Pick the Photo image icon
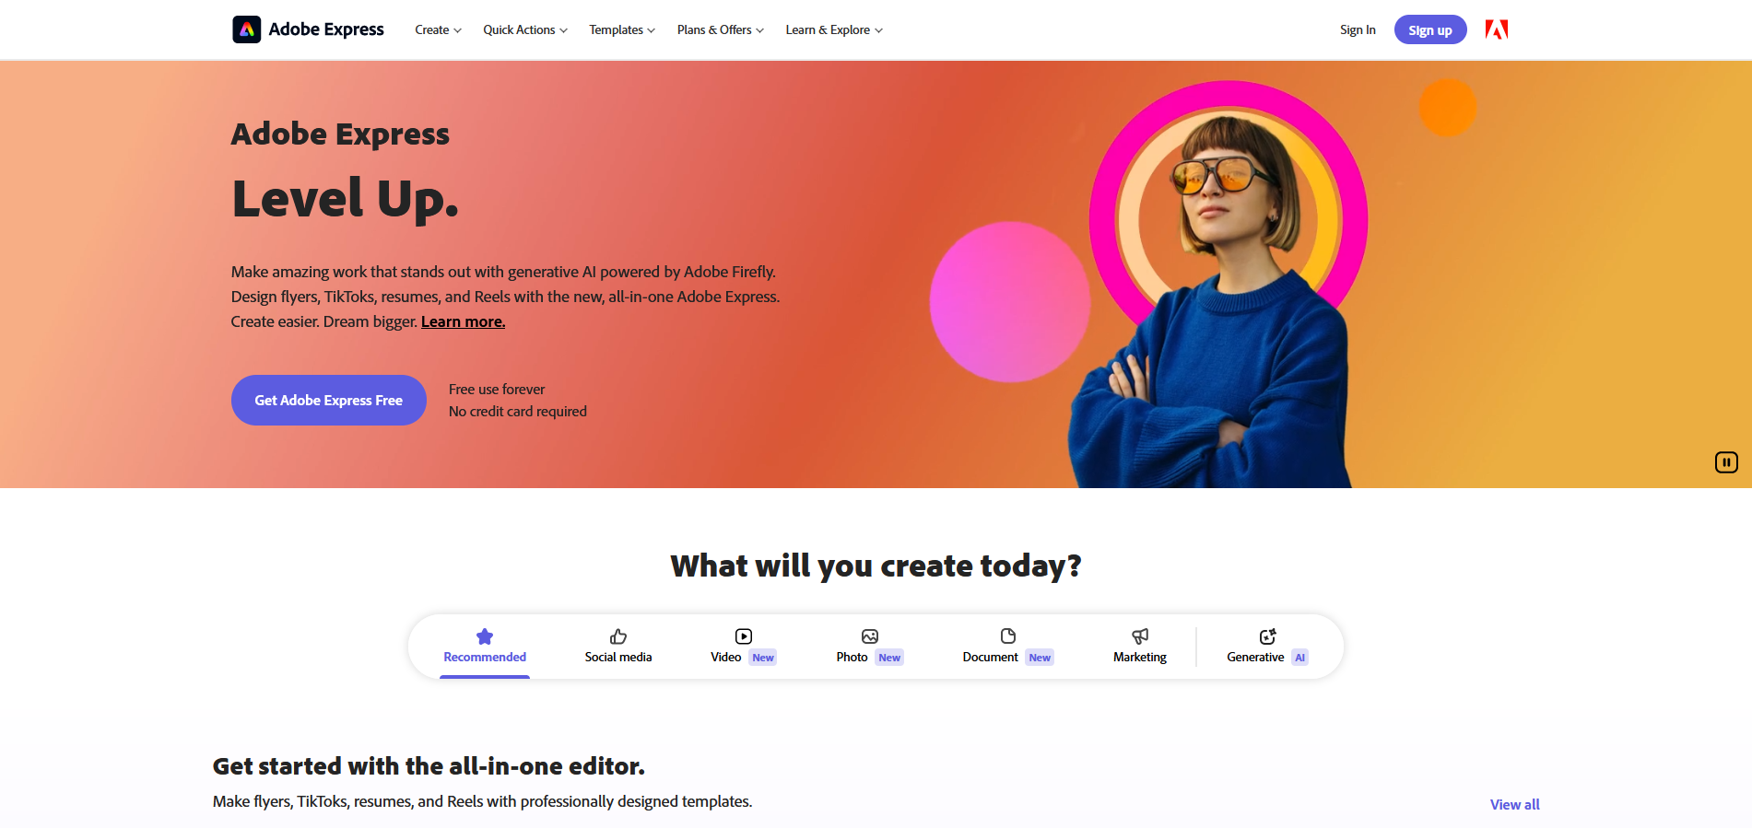1752x828 pixels. (870, 636)
